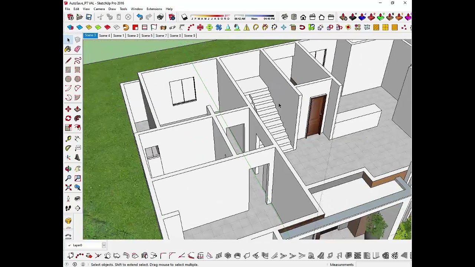Toggle Show/Hide Shadows button

pyautogui.click(x=184, y=17)
